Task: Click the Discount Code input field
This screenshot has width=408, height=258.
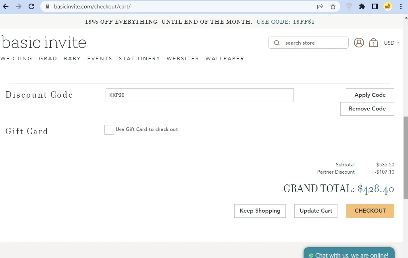Action: (x=200, y=95)
